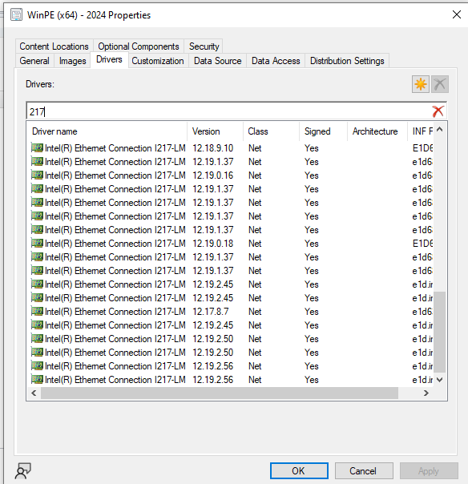
Task: Click the OK button
Action: tap(299, 470)
